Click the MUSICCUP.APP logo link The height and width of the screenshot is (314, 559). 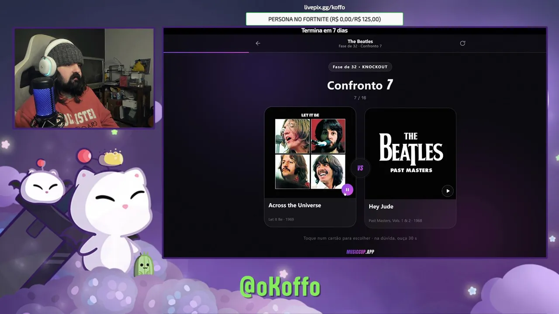point(360,252)
